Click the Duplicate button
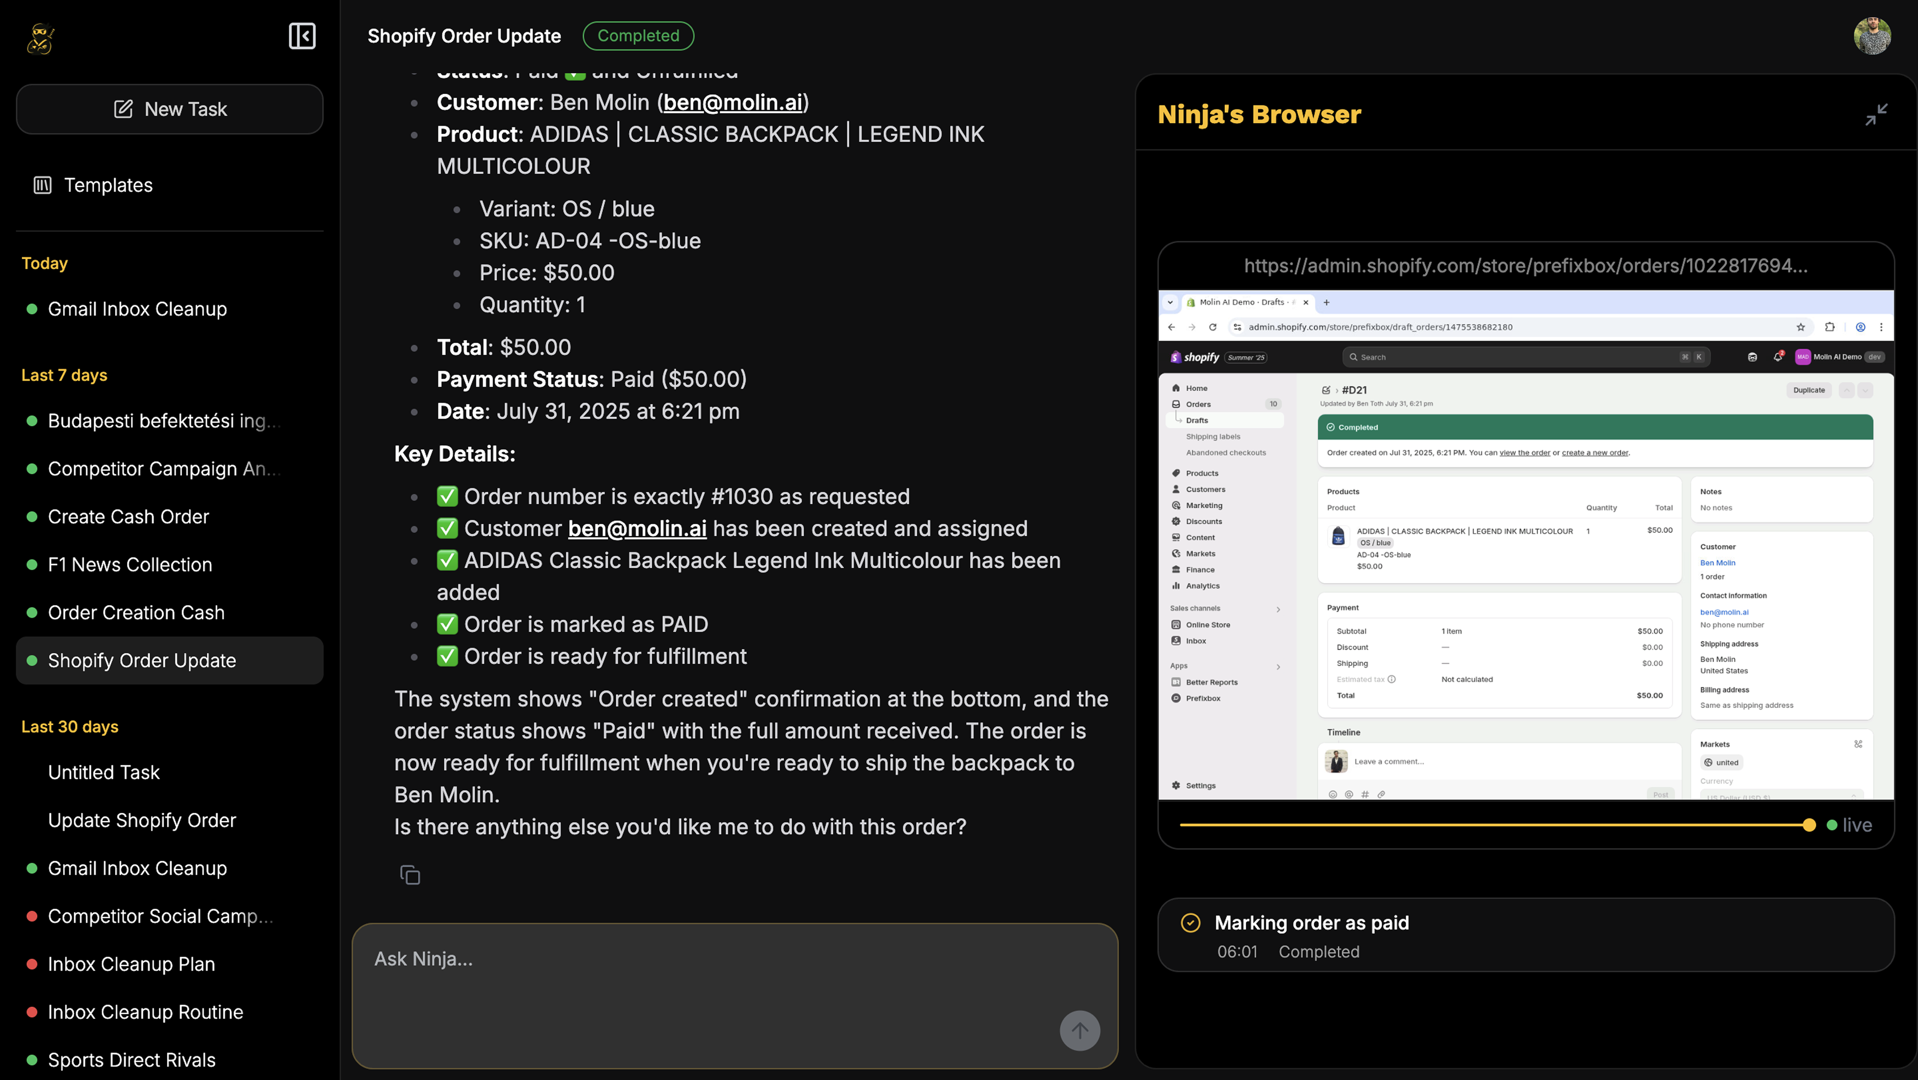Screen dimensions: 1918x1080 tap(1808, 390)
